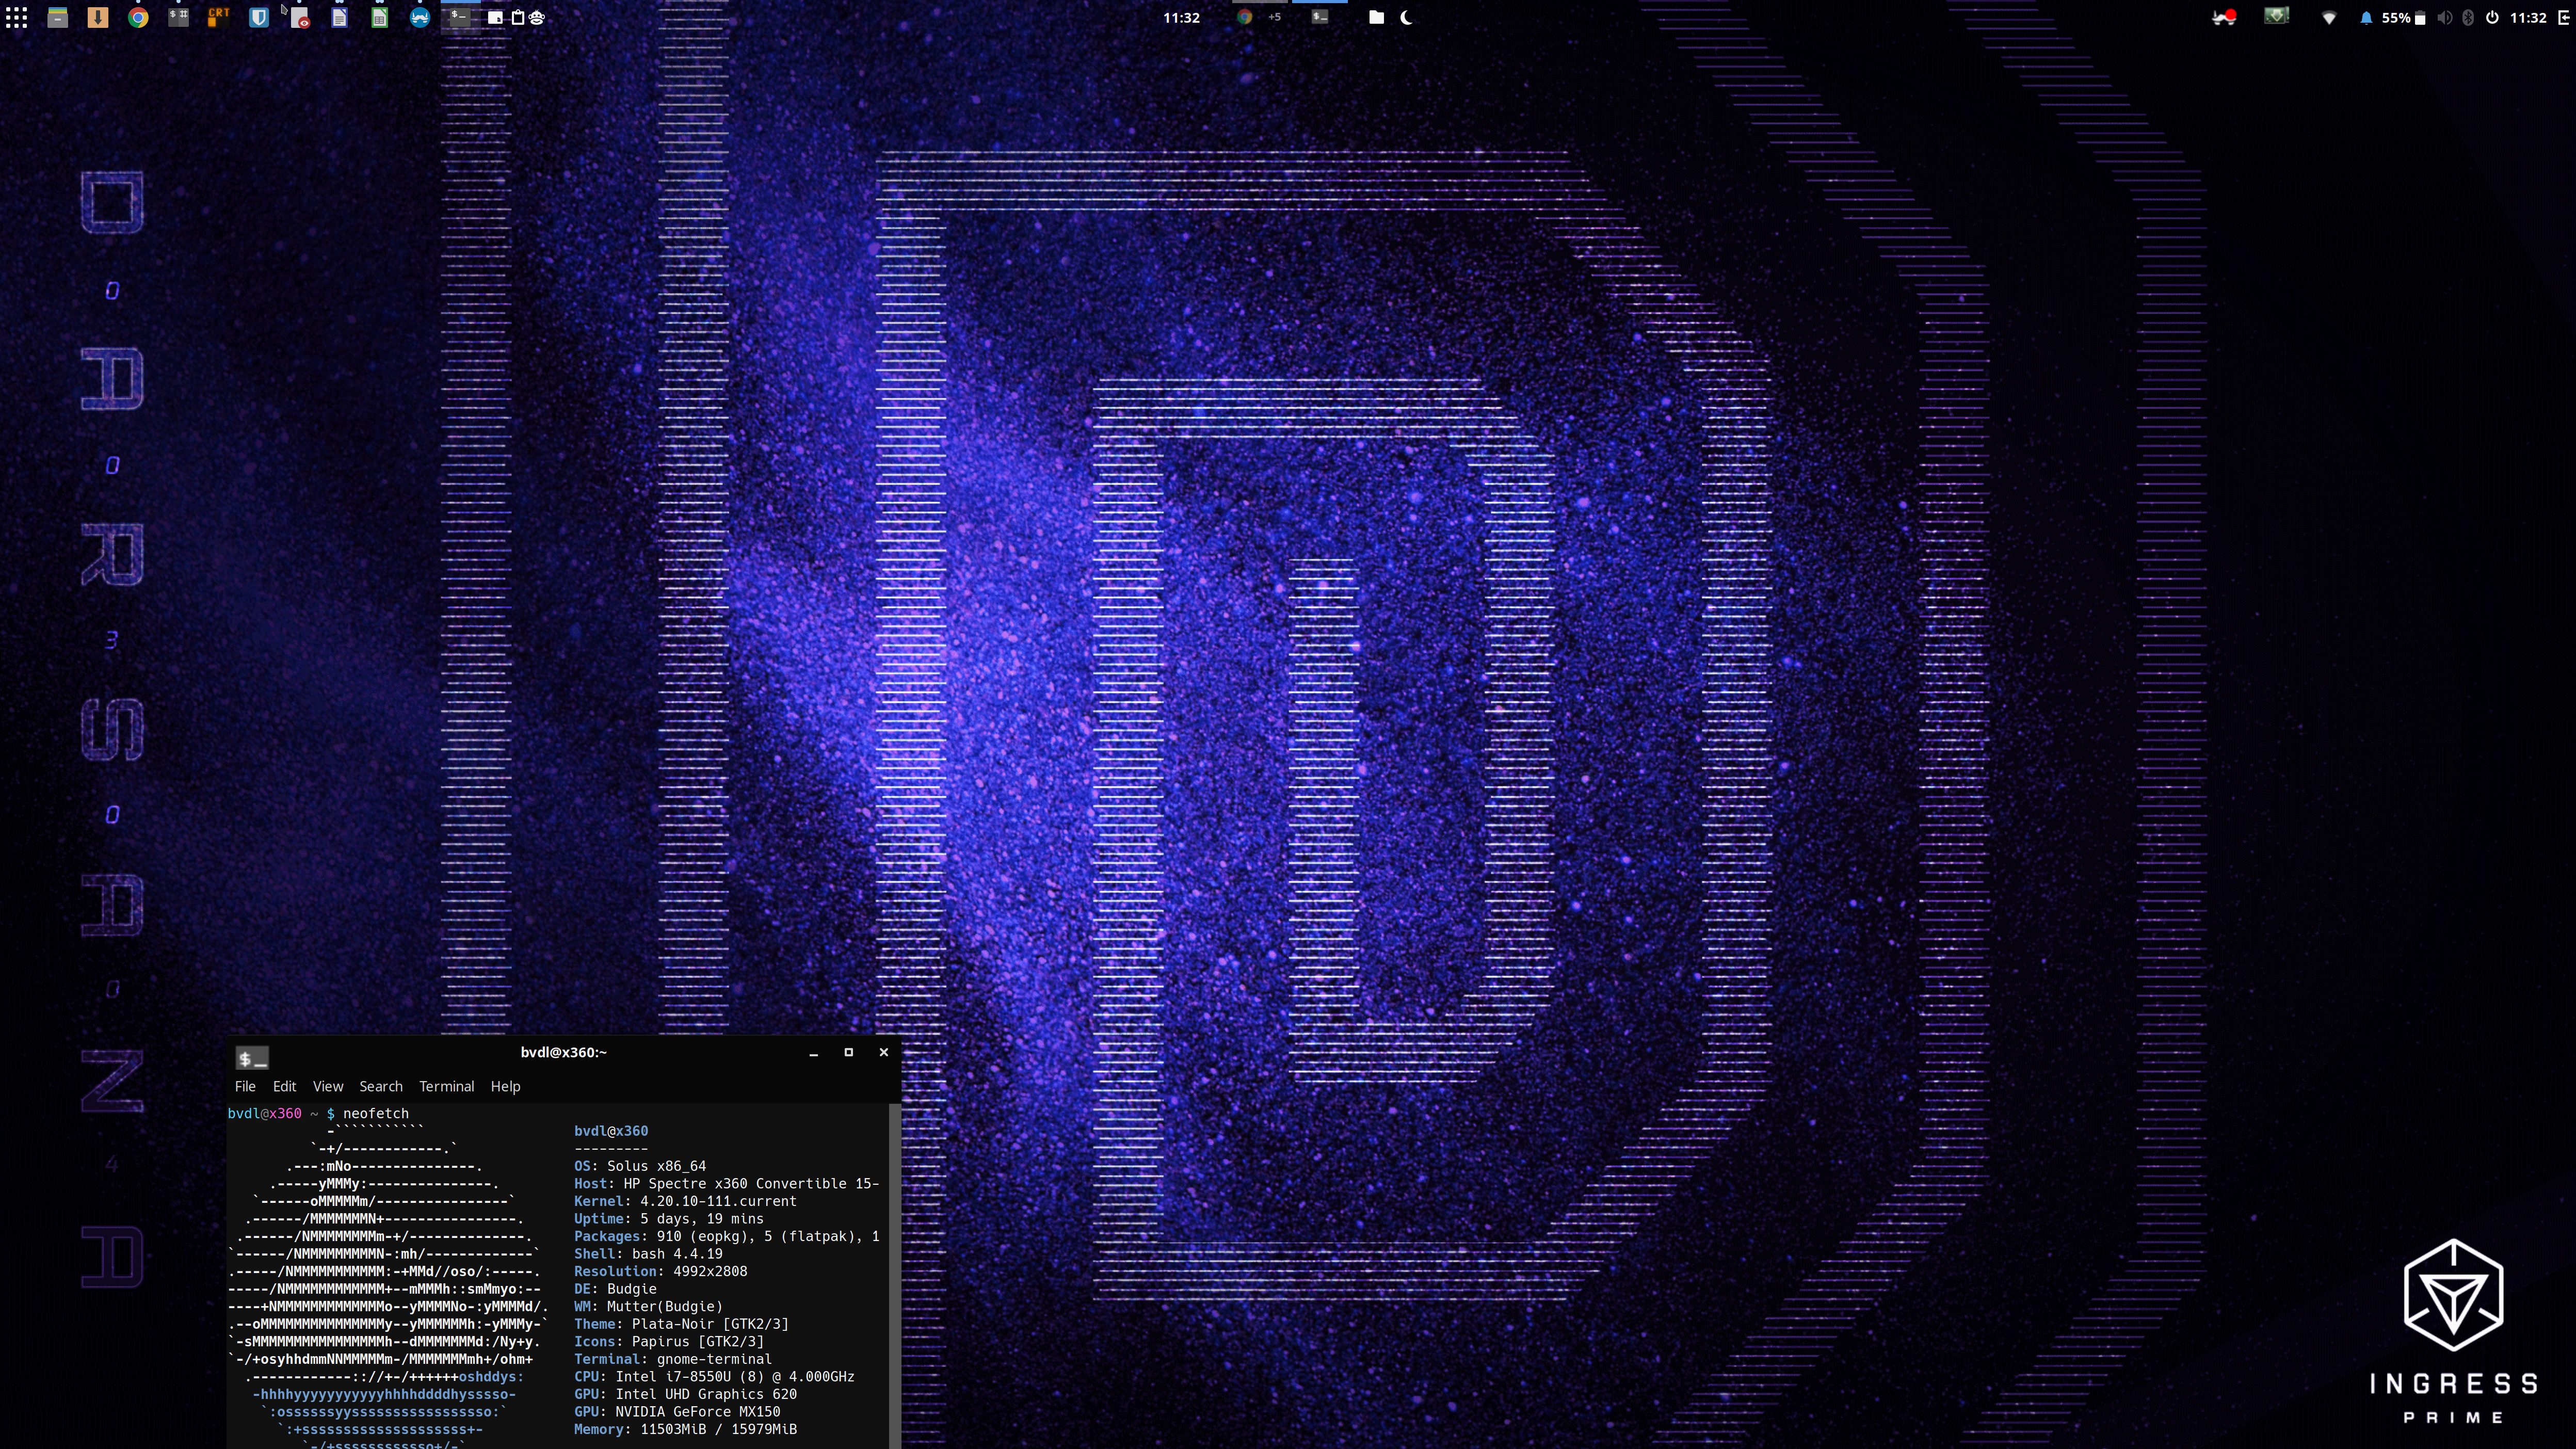Open the Bitwarden shield icon

(x=259, y=17)
